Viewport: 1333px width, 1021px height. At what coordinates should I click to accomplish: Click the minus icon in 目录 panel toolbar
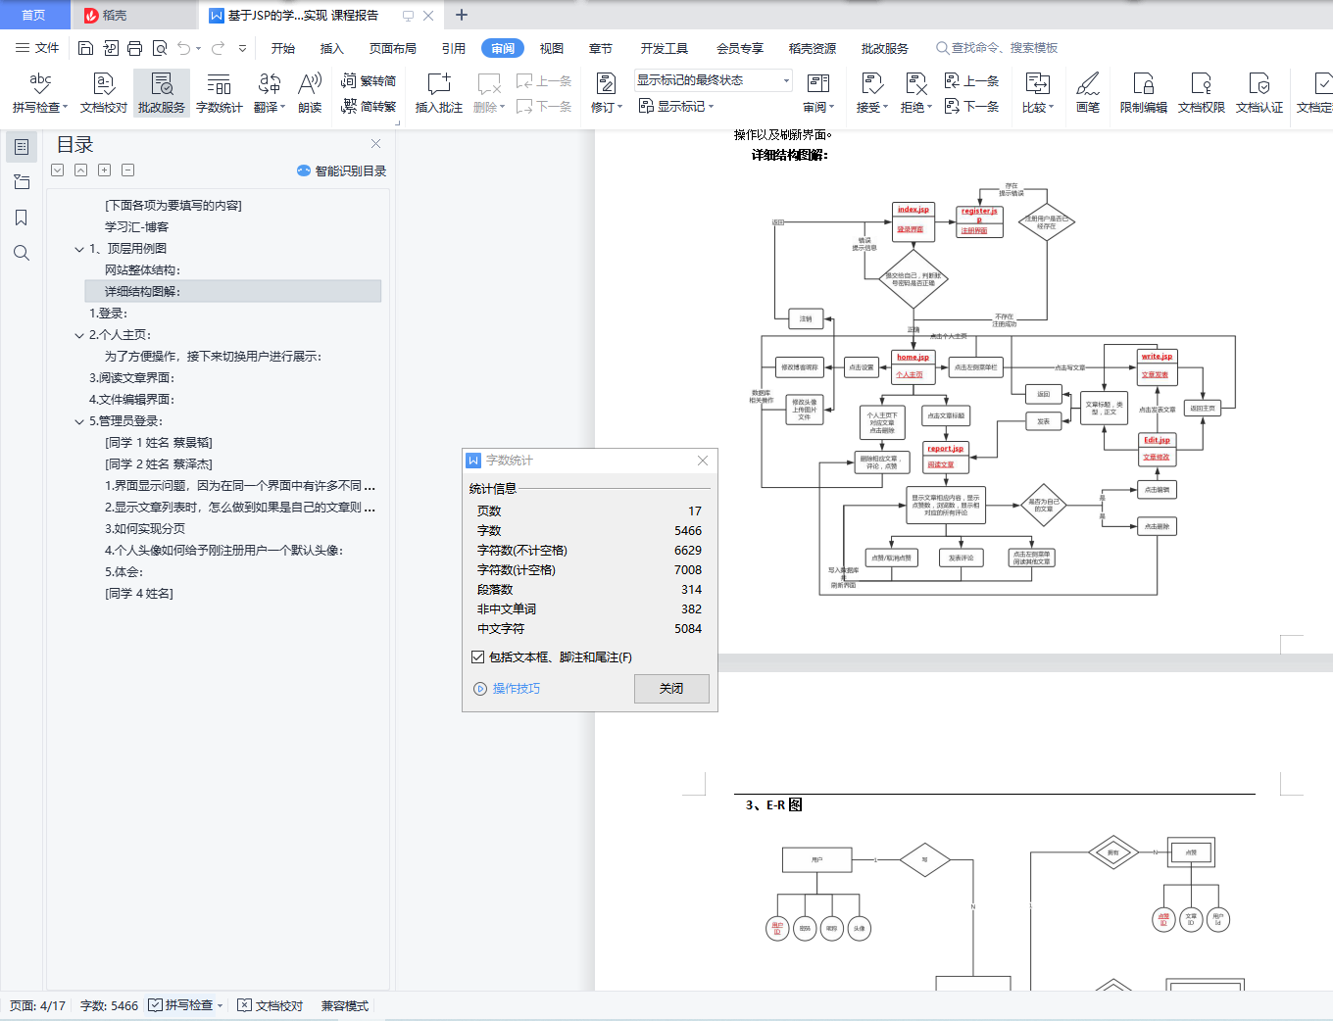click(128, 170)
